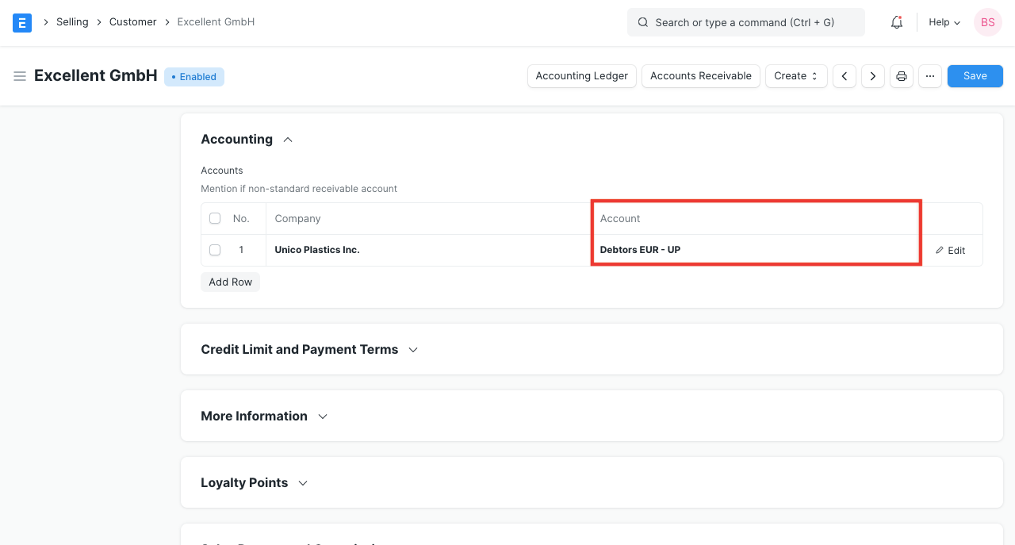Open notifications via the bell icon
This screenshot has width=1015, height=545.
pyautogui.click(x=896, y=22)
